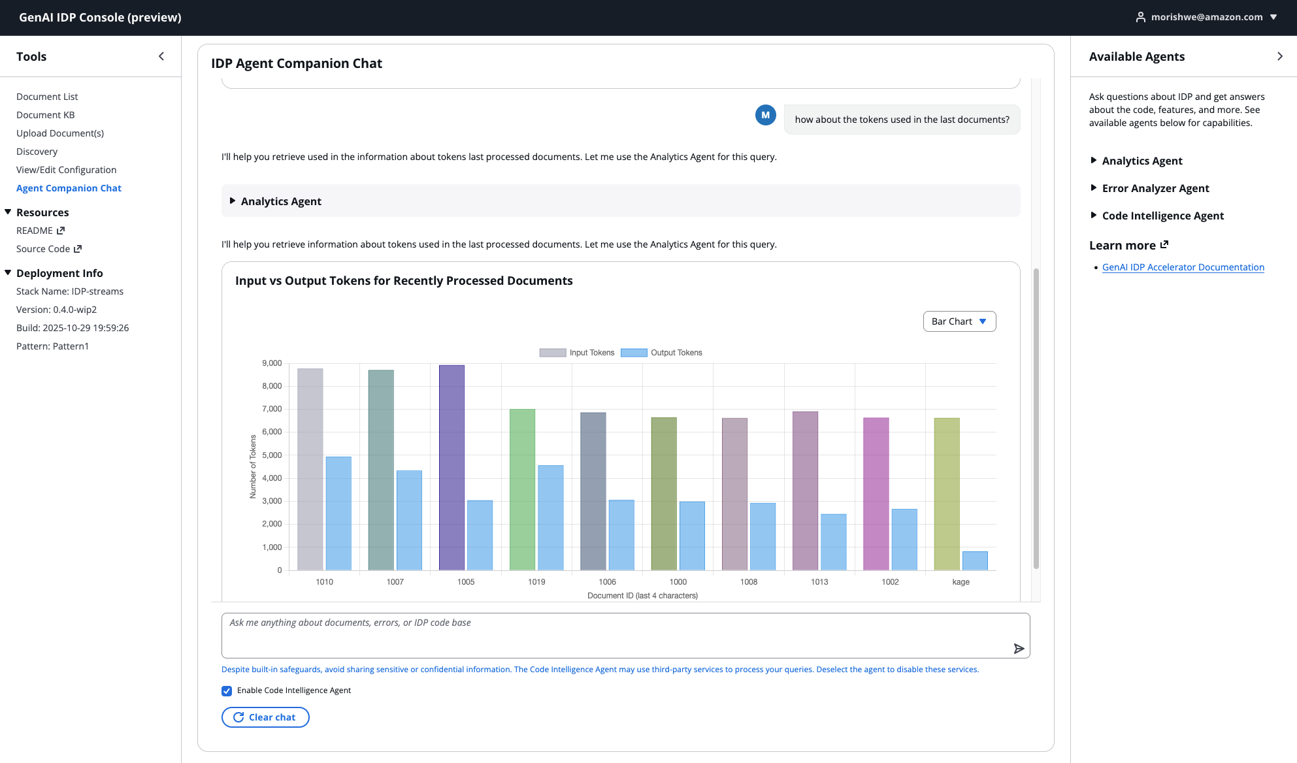Viewport: 1297px width, 763px height.
Task: Toggle Output Tokens legend series
Action: pos(661,353)
